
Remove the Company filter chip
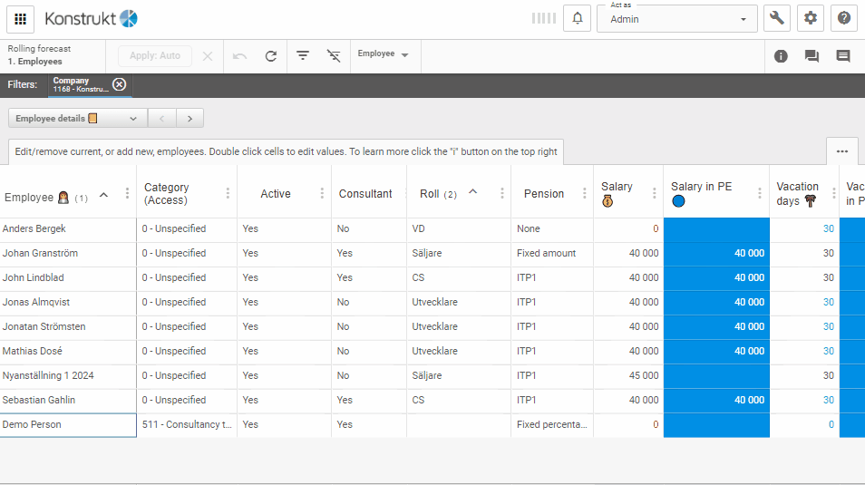(119, 84)
